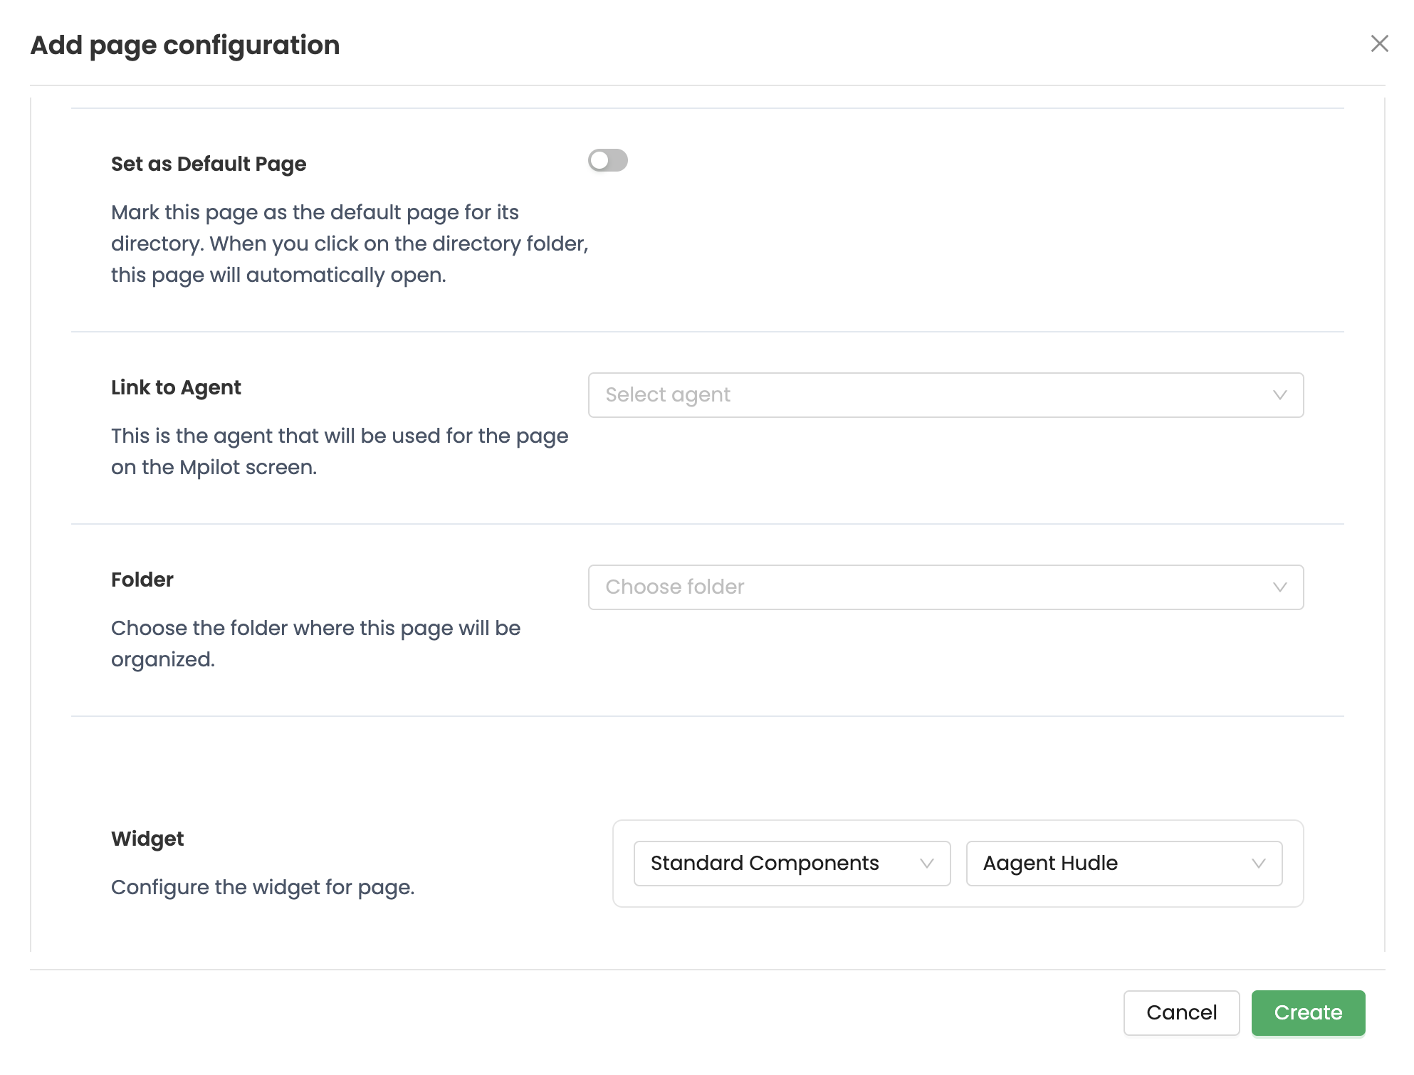1414x1075 pixels.
Task: Click the 'Configure the widget for page' description
Action: tap(263, 887)
